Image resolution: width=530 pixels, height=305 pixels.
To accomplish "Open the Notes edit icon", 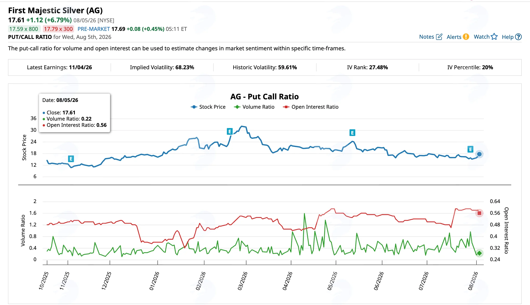I will point(439,37).
